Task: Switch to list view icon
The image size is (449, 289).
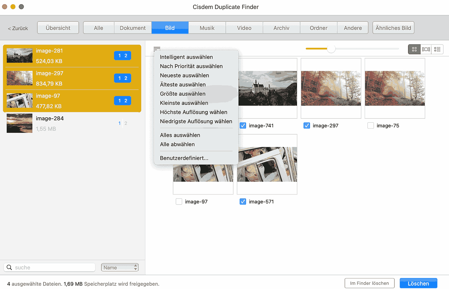Action: [x=437, y=49]
